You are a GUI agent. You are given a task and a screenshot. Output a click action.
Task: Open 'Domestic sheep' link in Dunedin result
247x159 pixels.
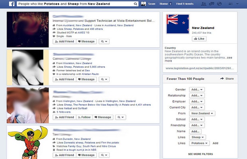point(74,143)
